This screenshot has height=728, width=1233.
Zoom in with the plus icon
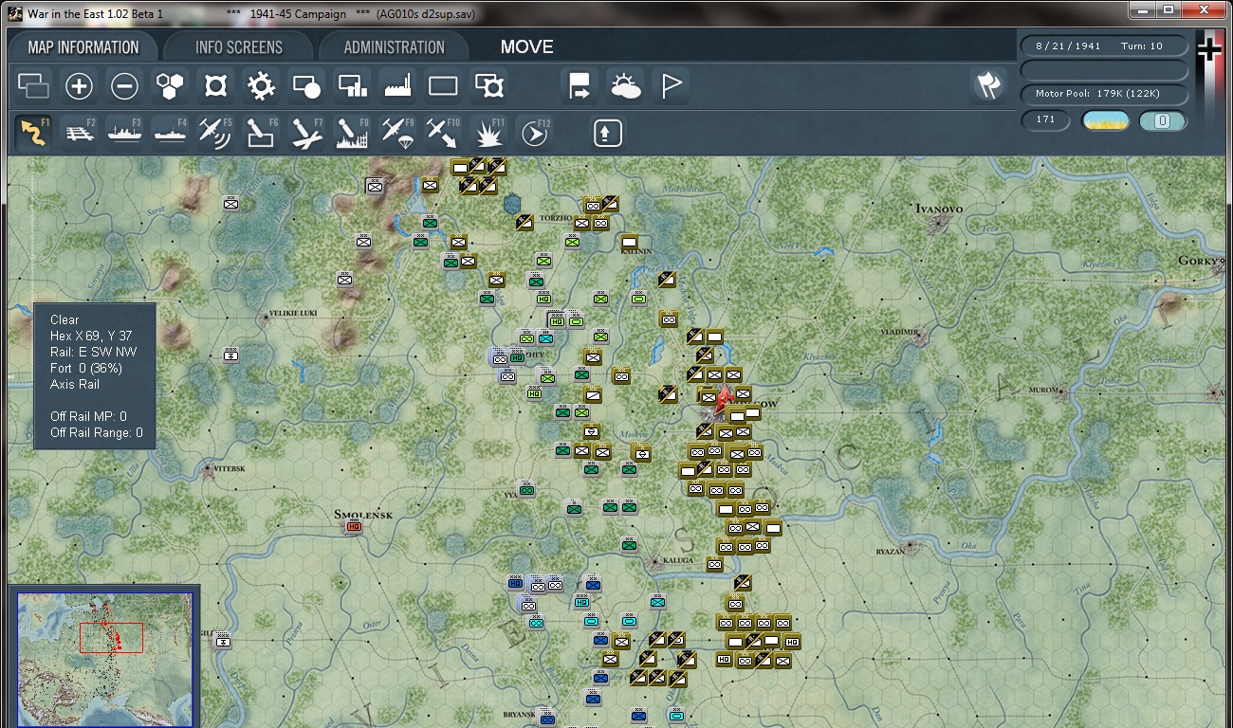79,86
